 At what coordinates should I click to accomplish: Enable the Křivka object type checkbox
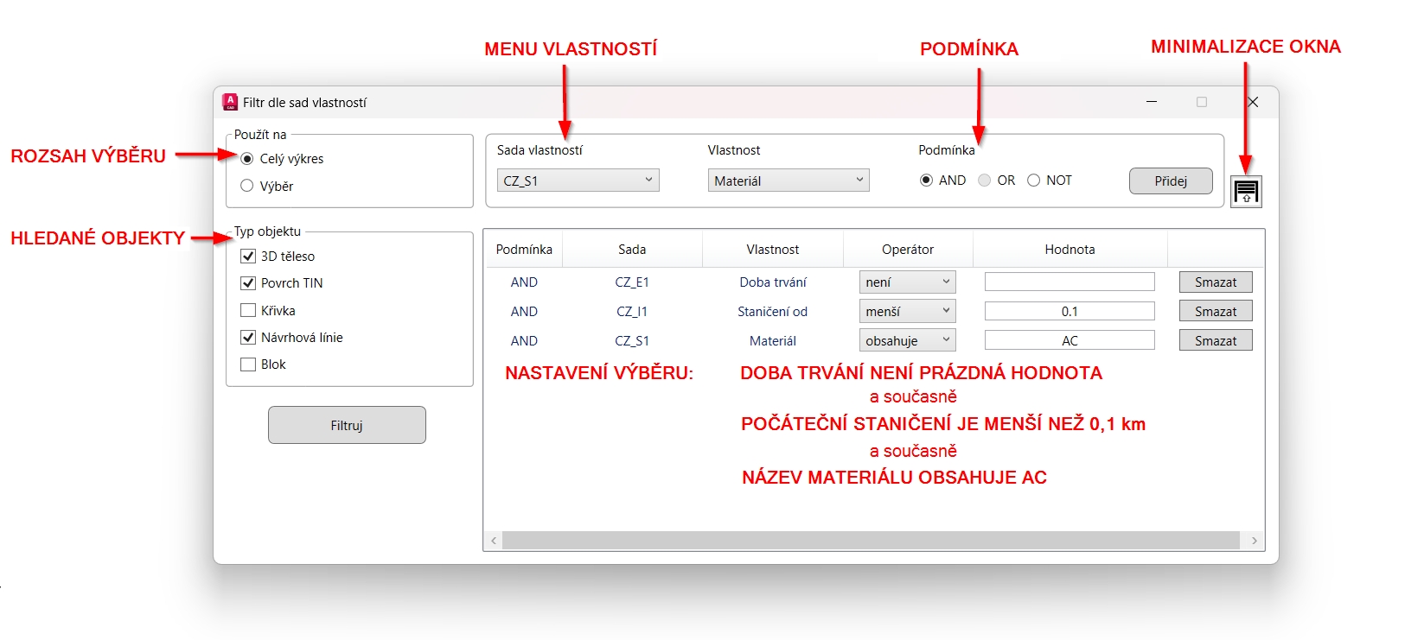click(248, 311)
